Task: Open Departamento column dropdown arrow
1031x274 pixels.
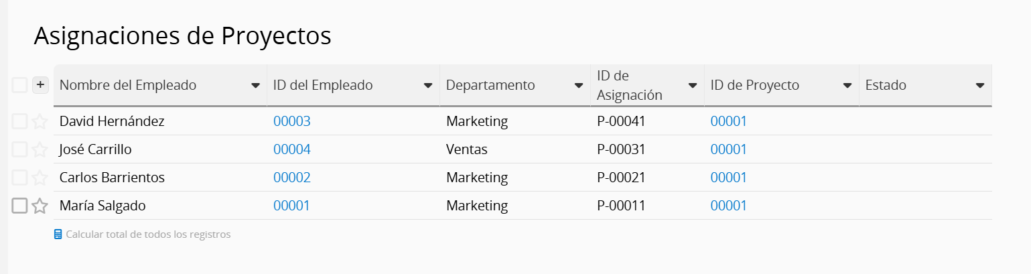Action: 579,86
